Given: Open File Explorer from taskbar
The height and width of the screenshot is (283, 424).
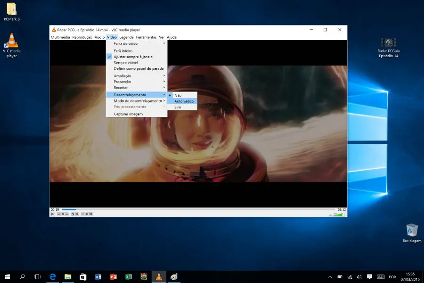Looking at the screenshot, I should click(x=68, y=277).
